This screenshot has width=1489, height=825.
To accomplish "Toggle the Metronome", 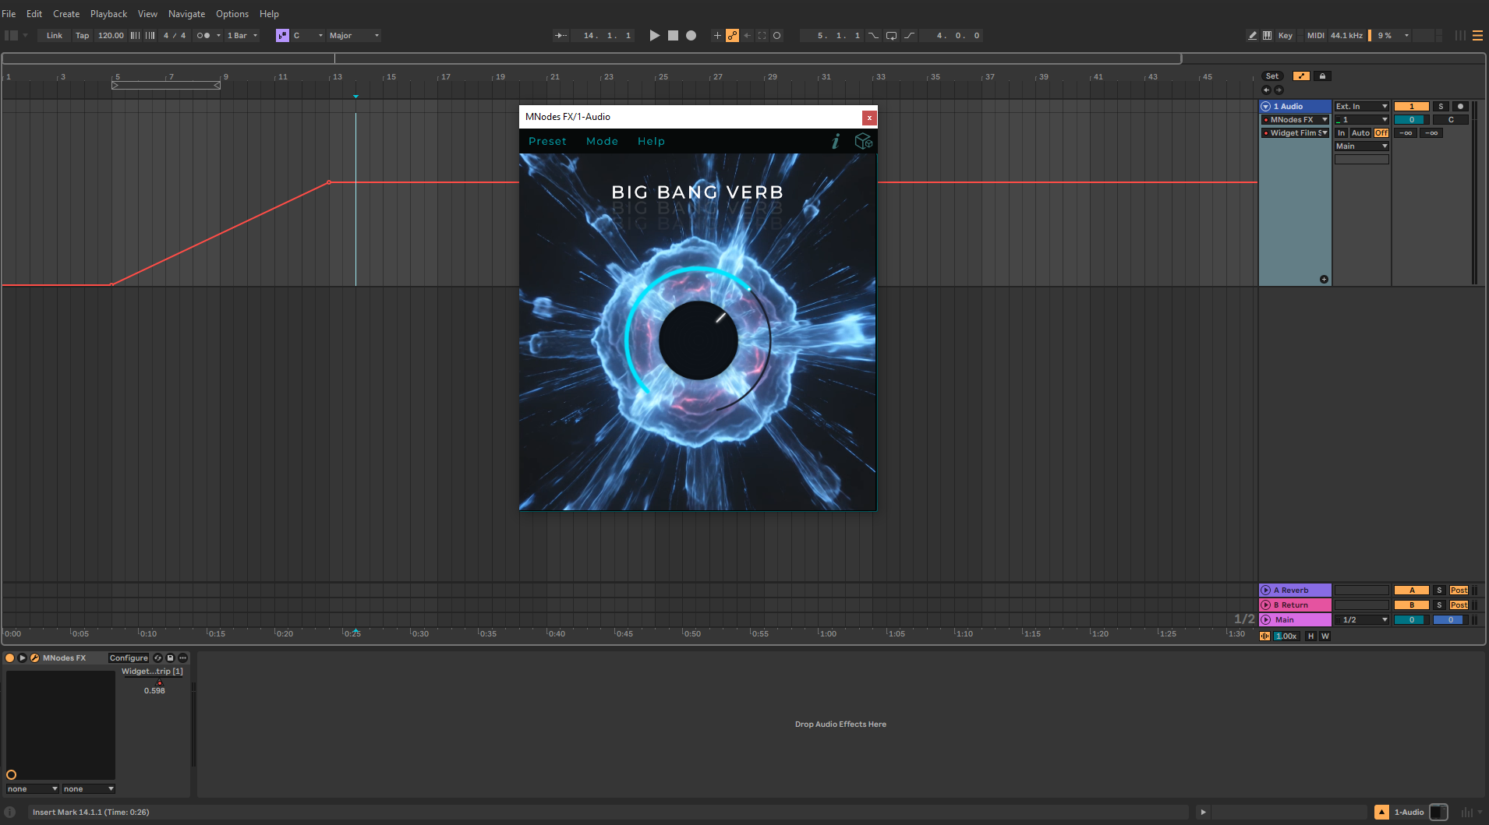I will point(203,36).
